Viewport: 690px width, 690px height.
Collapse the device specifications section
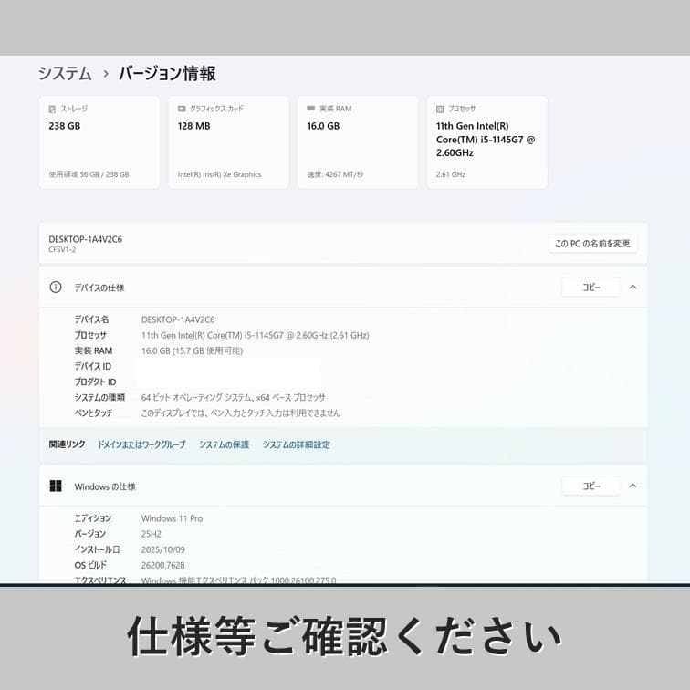coord(632,287)
